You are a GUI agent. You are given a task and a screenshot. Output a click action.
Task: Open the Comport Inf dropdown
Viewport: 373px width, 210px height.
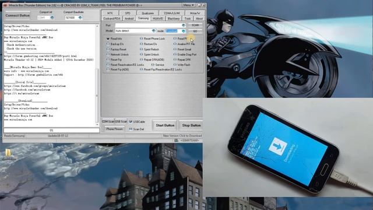coord(52,17)
